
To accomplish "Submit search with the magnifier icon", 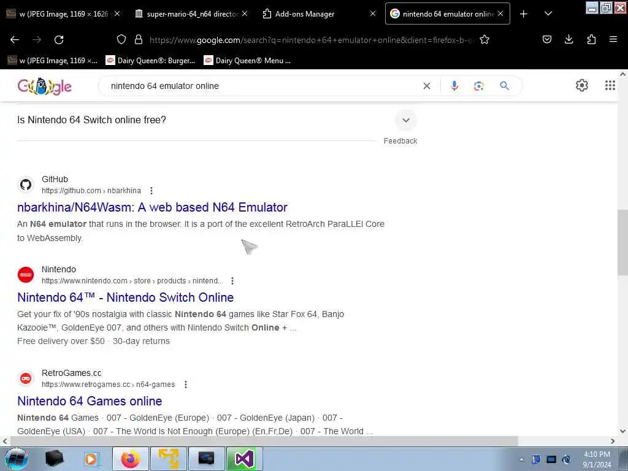I will point(505,86).
